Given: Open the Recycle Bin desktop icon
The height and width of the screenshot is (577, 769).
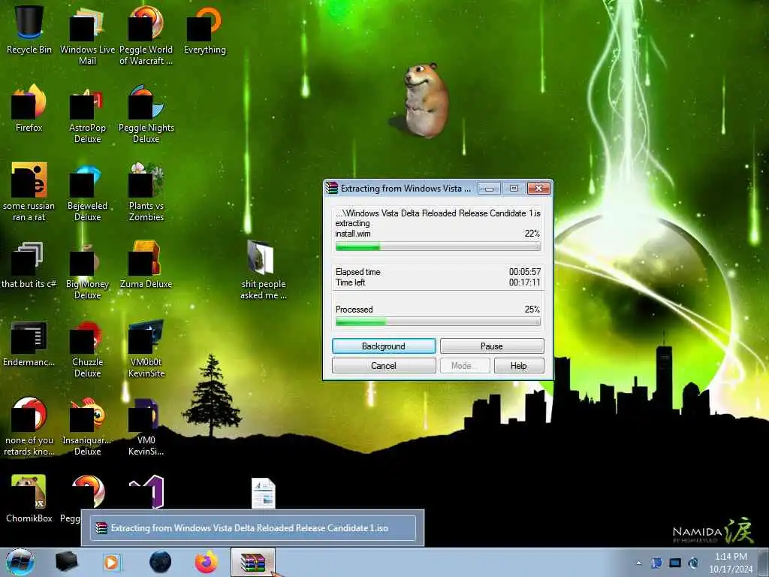Looking at the screenshot, I should (x=29, y=29).
